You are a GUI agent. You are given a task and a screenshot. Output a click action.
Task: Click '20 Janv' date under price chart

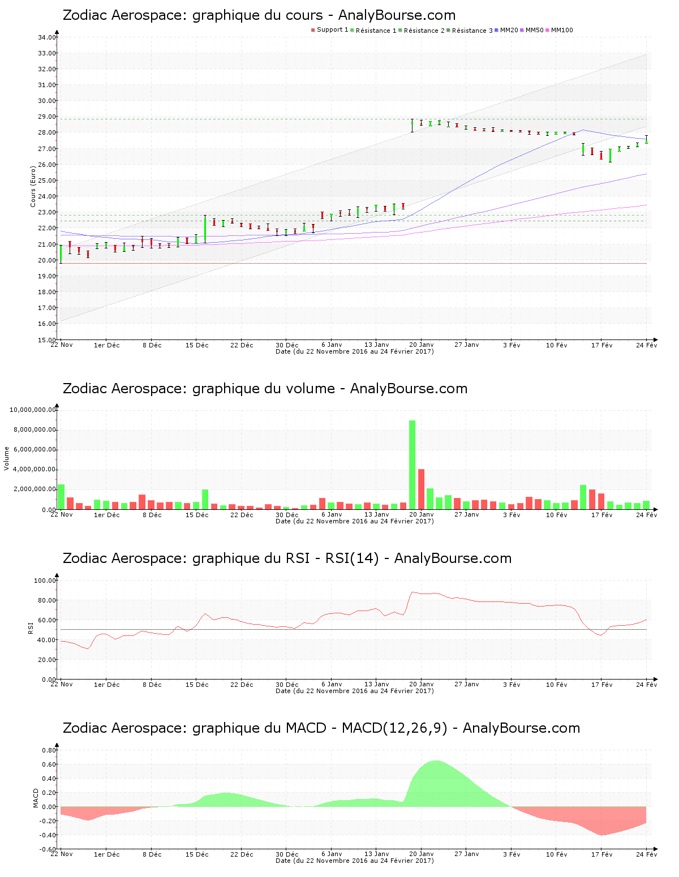click(x=422, y=345)
